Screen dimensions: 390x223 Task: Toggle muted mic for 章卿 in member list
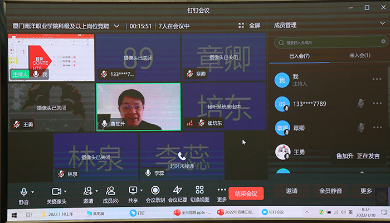click(x=361, y=128)
